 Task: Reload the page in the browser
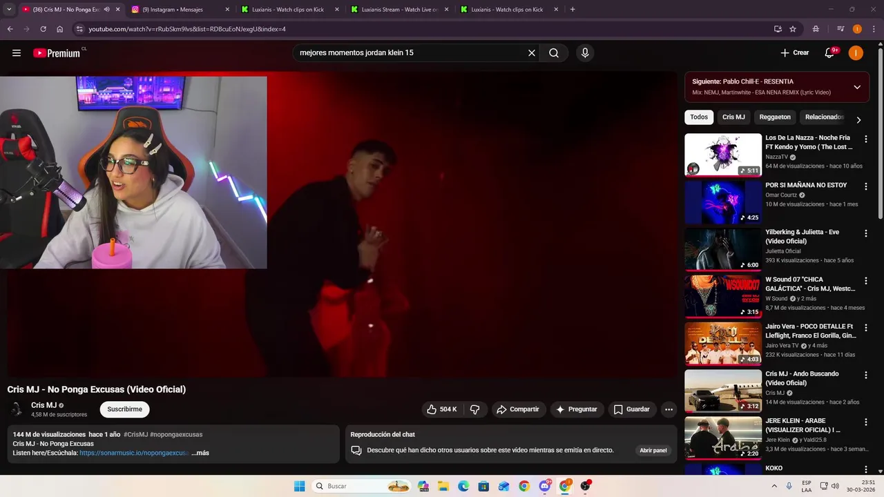[43, 29]
